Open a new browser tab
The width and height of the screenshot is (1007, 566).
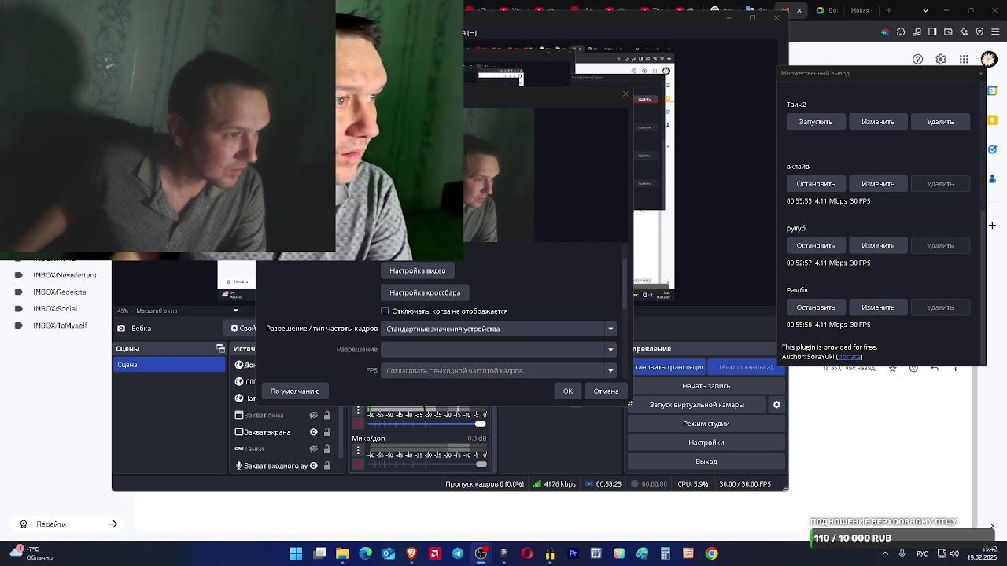point(890,11)
